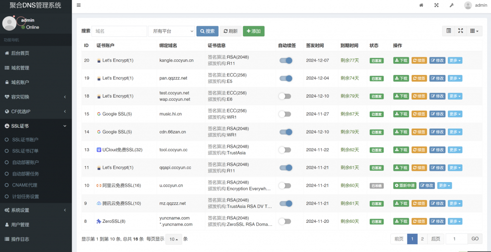This screenshot has width=491, height=252.
Task: Go to pagination page 2
Action: (x=422, y=239)
